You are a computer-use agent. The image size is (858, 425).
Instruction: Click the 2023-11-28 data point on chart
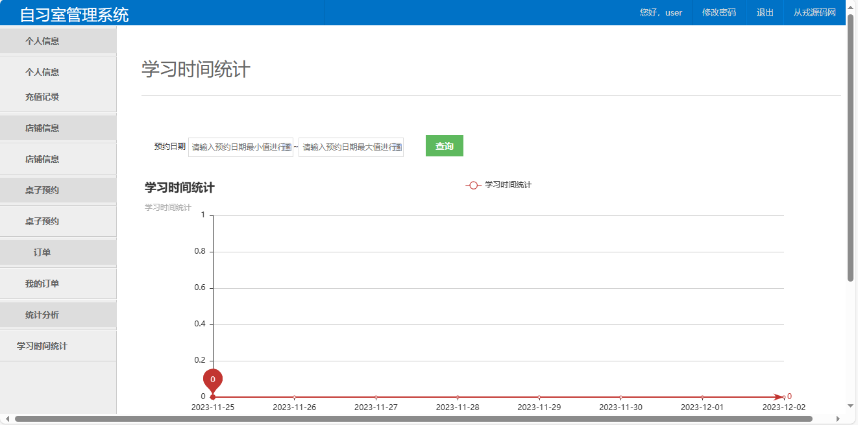[x=458, y=397]
